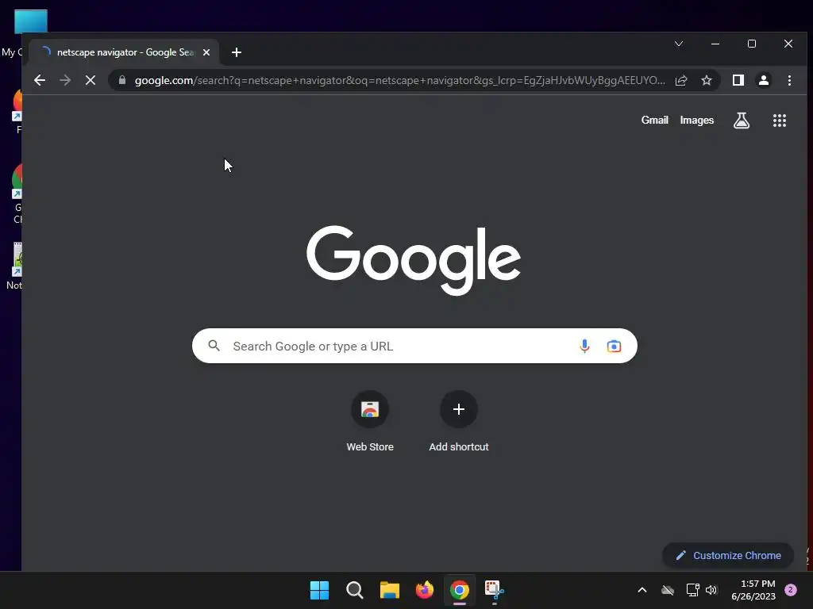Viewport: 813px width, 609px height.
Task: Show hidden system tray icons
Action: click(642, 590)
